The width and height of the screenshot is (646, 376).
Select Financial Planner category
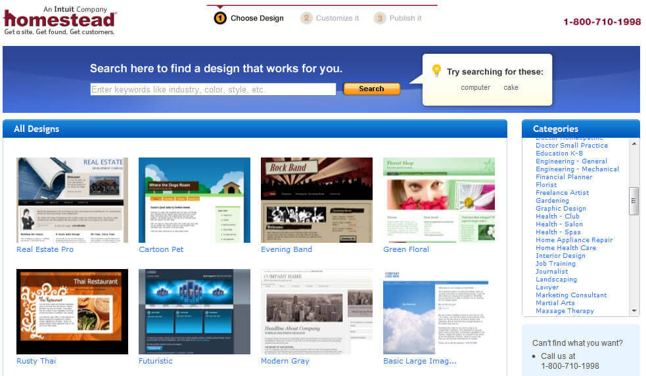point(564,177)
